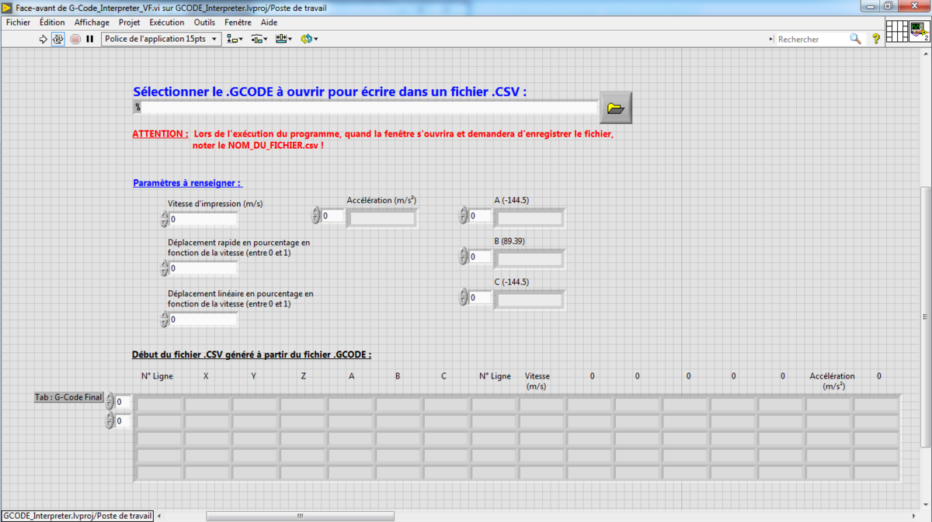Screen dimensions: 932x522
Task: Click the Vitesse d'impression numeric field
Action: tap(203, 220)
